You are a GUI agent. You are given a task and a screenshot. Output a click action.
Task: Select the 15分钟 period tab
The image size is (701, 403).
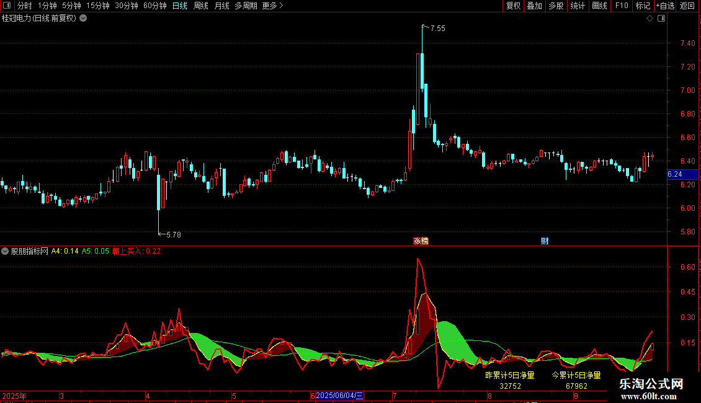[98, 6]
